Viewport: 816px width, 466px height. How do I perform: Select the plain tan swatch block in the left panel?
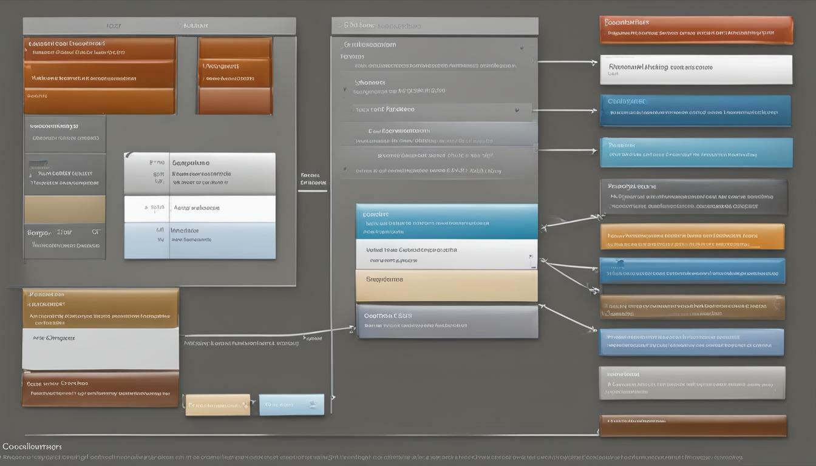64,209
